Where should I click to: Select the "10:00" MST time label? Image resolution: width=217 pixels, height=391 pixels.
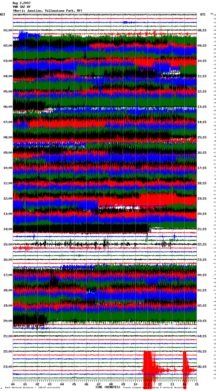click(8, 168)
